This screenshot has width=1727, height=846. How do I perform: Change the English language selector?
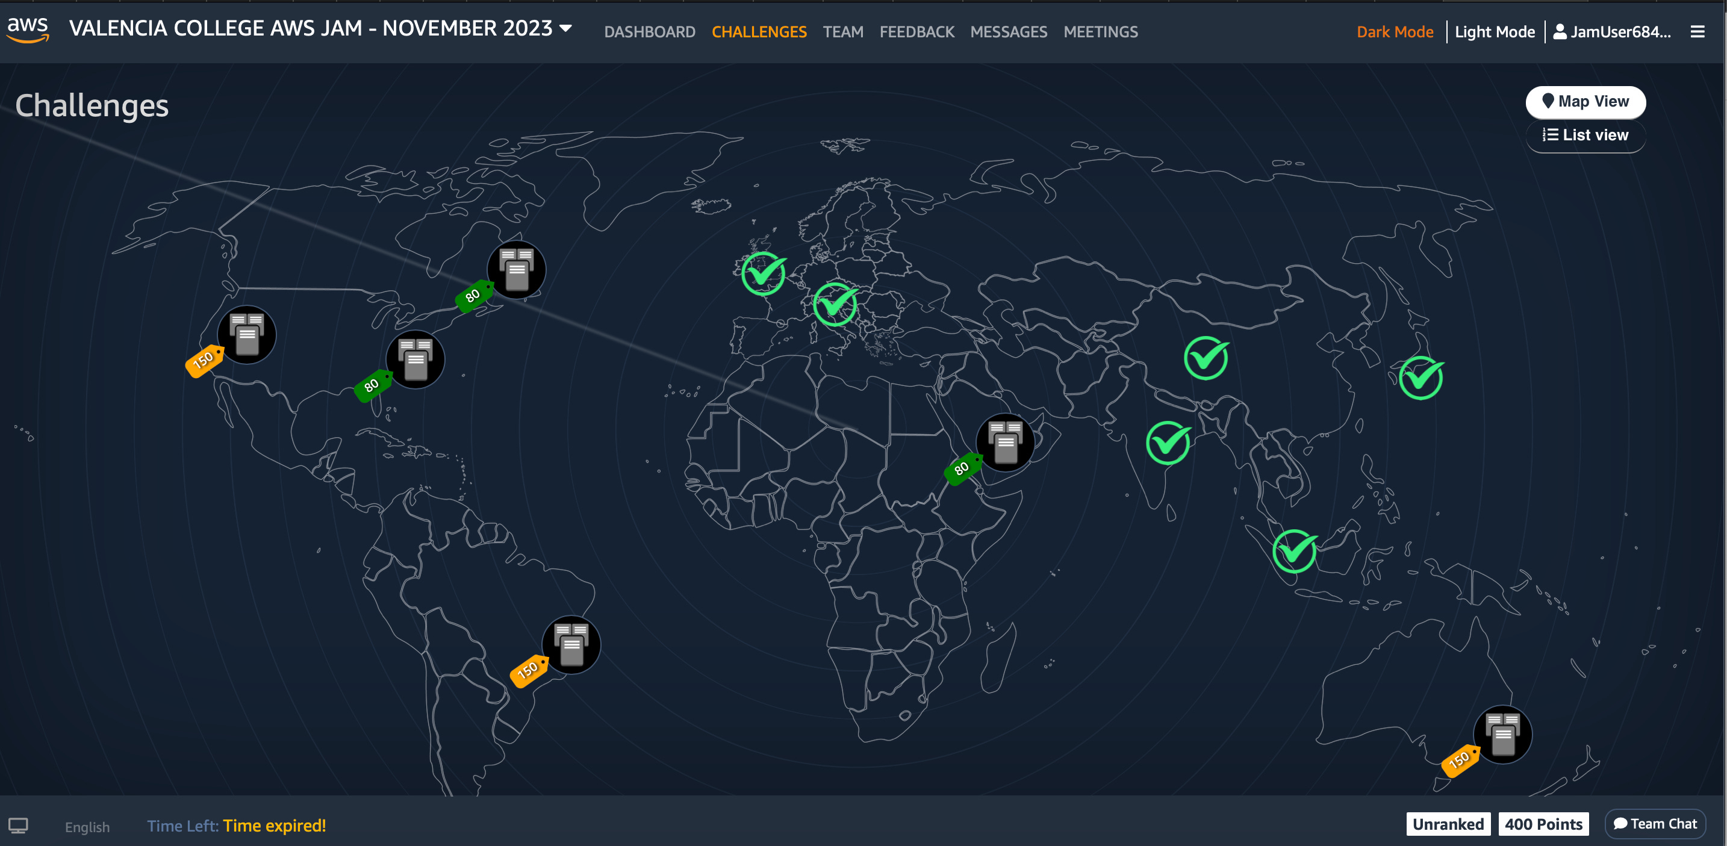pyautogui.click(x=87, y=827)
